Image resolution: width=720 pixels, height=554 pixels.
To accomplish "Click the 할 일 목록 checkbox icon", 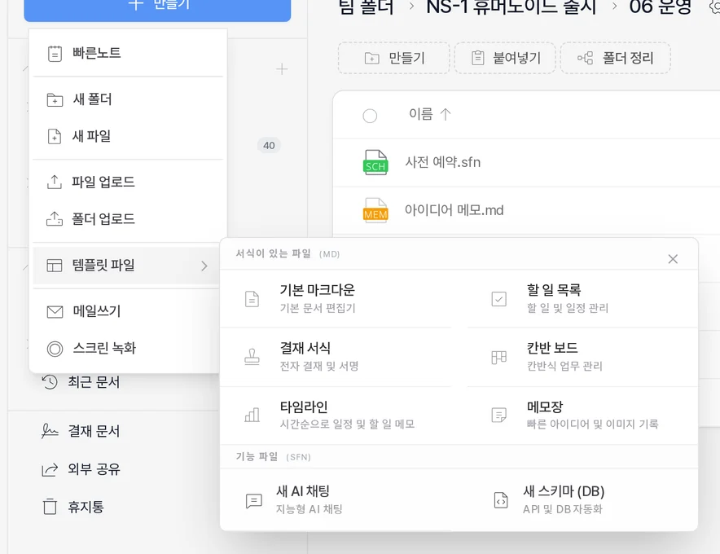I will tap(499, 299).
